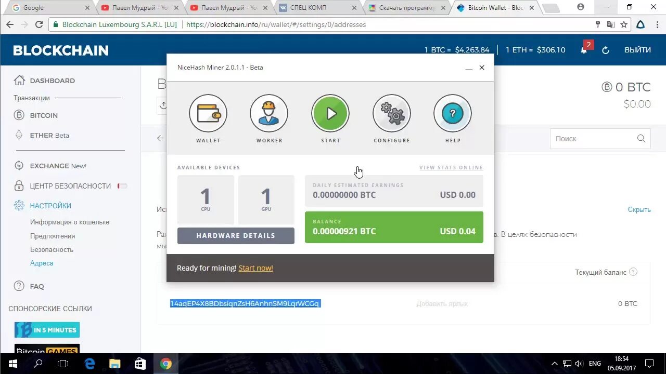Open Windows taskbar search

pyautogui.click(x=37, y=364)
